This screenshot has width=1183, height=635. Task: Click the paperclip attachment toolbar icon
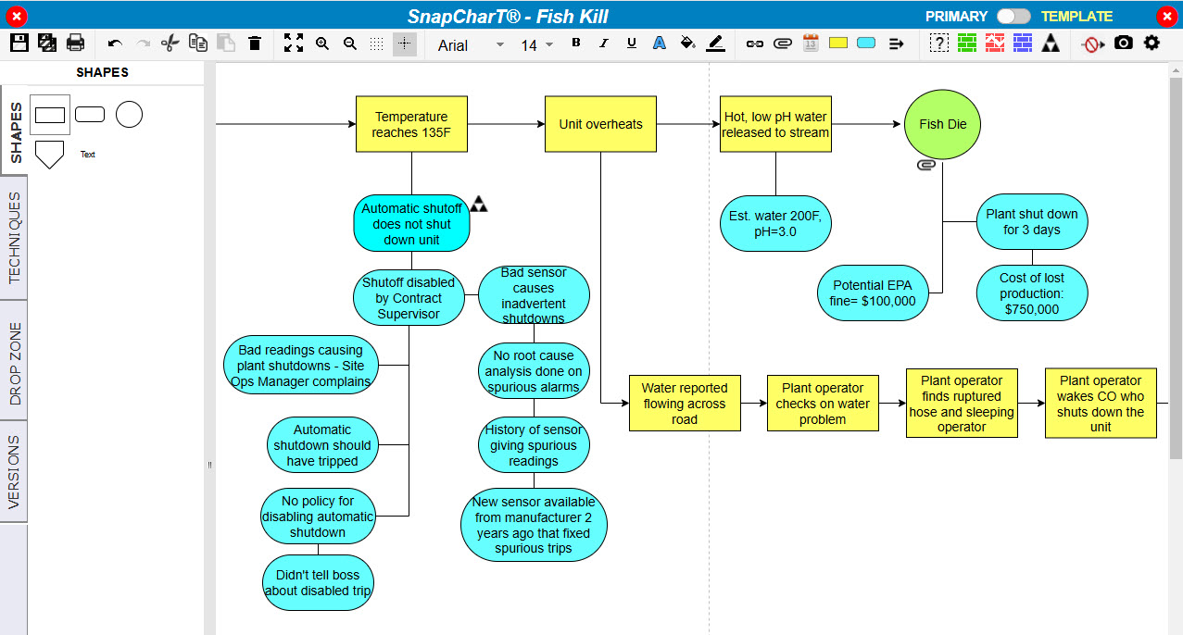pyautogui.click(x=782, y=43)
